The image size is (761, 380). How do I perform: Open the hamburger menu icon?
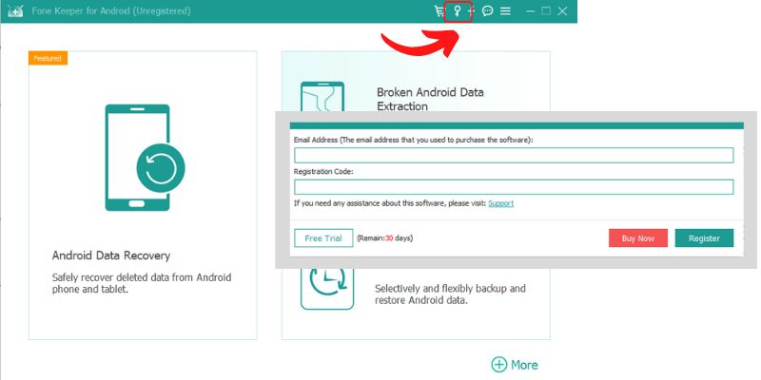pos(505,11)
